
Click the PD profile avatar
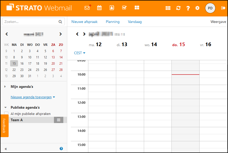click(x=210, y=8)
